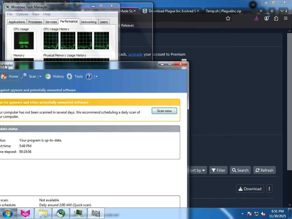This screenshot has height=219, width=292.
Task: Close the Download Plague Inc Evolved tab
Action: [x=198, y=11]
